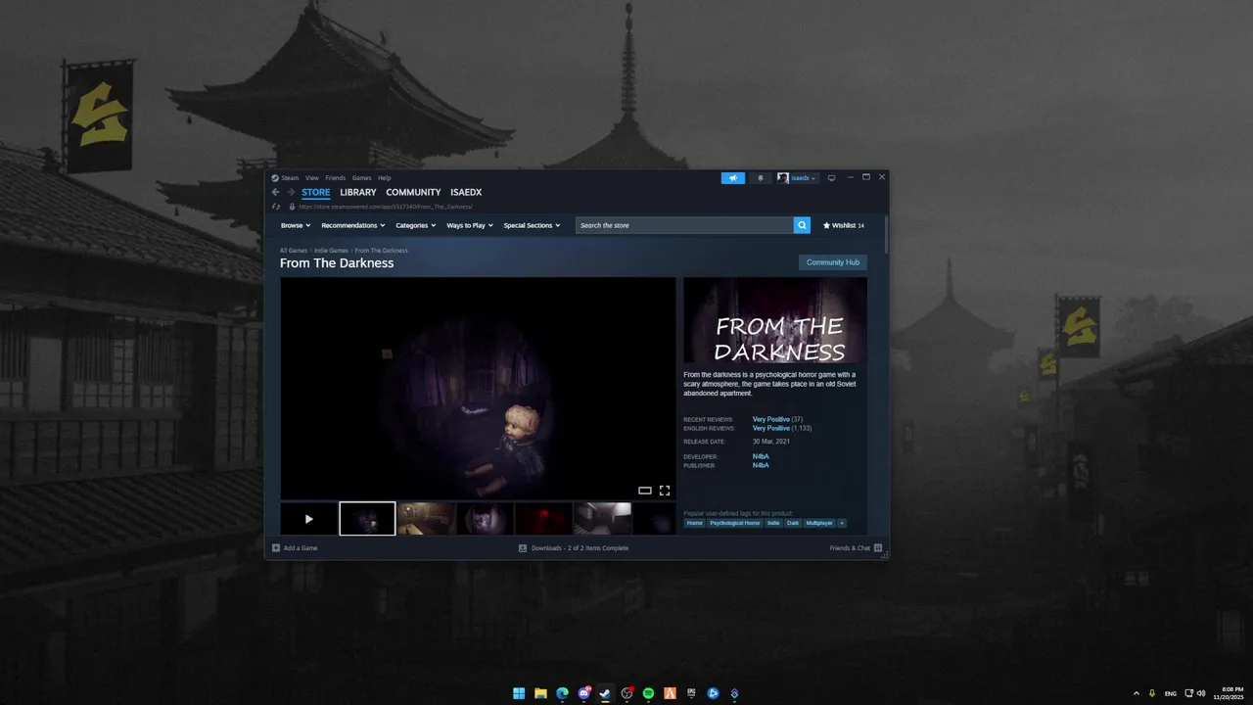Click the store URL address text
1253x705 pixels.
point(386,207)
